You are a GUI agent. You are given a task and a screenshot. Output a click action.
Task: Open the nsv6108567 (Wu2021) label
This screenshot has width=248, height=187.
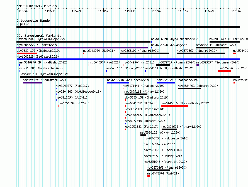[159, 144]
